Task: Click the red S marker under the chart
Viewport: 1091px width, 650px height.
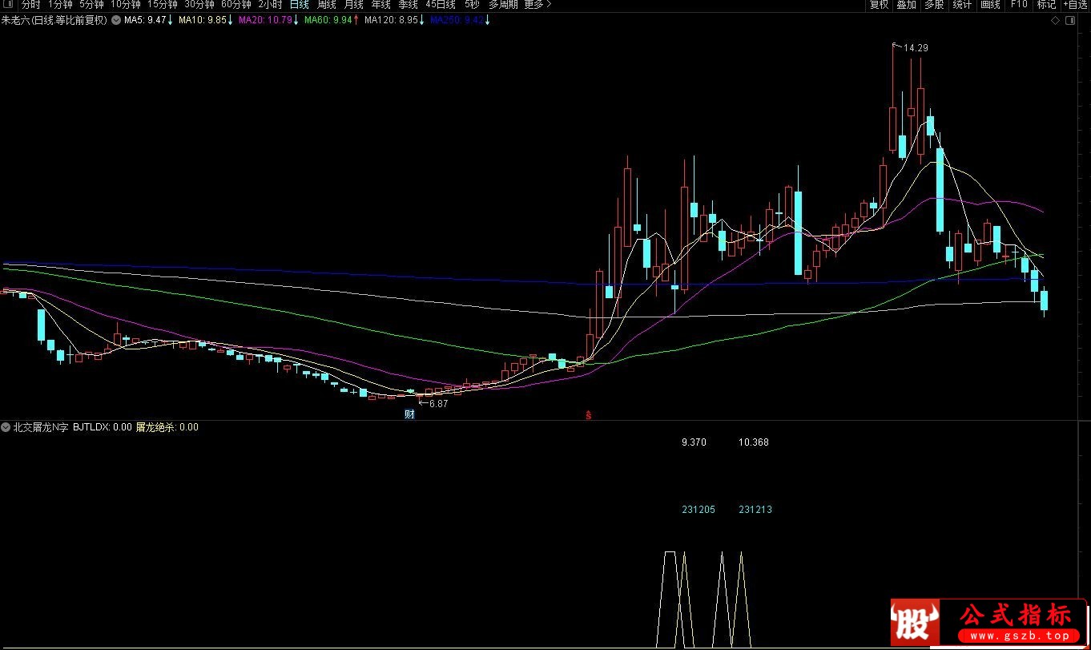Action: [x=589, y=415]
